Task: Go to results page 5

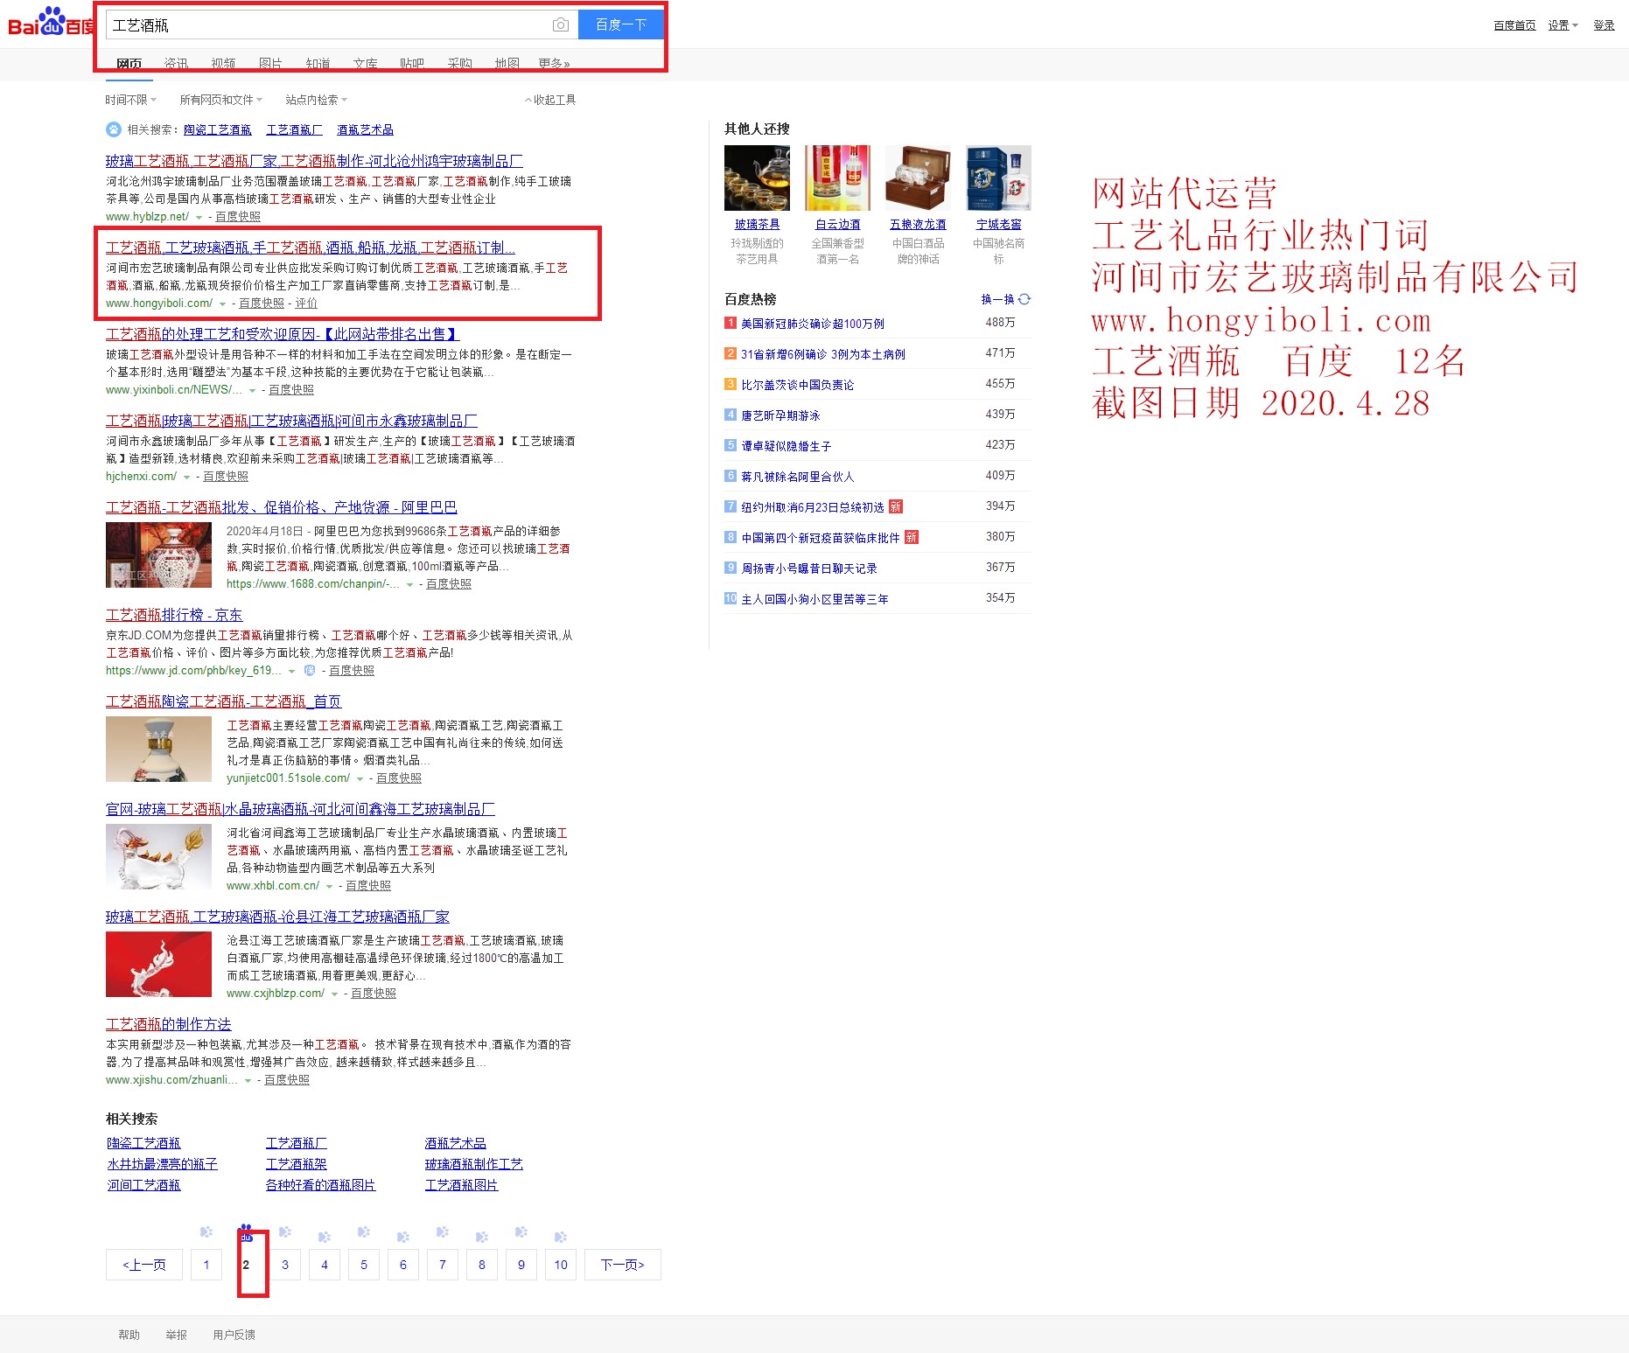Action: click(x=364, y=1265)
